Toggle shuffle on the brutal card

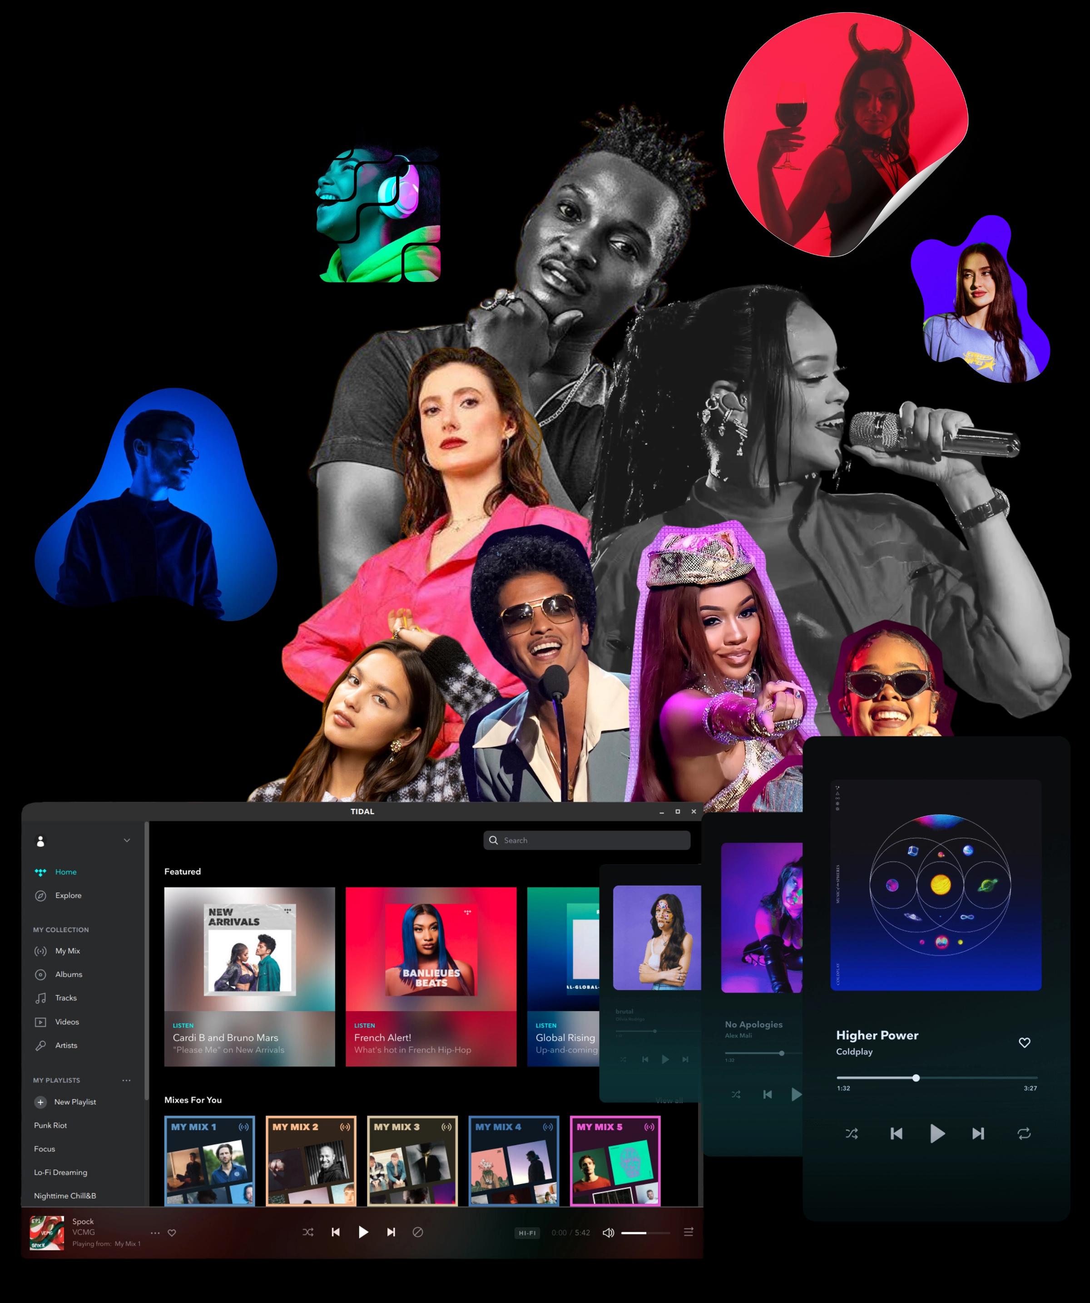click(623, 1059)
